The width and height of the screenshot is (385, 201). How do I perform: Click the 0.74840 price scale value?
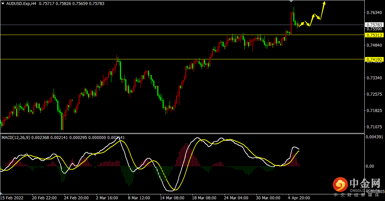[374, 45]
